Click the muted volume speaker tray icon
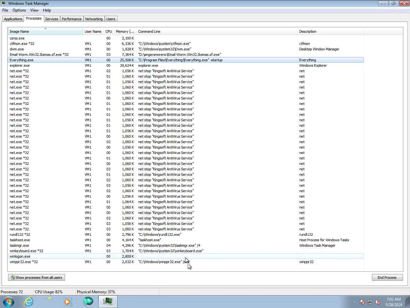The image size is (410, 308). (378, 302)
